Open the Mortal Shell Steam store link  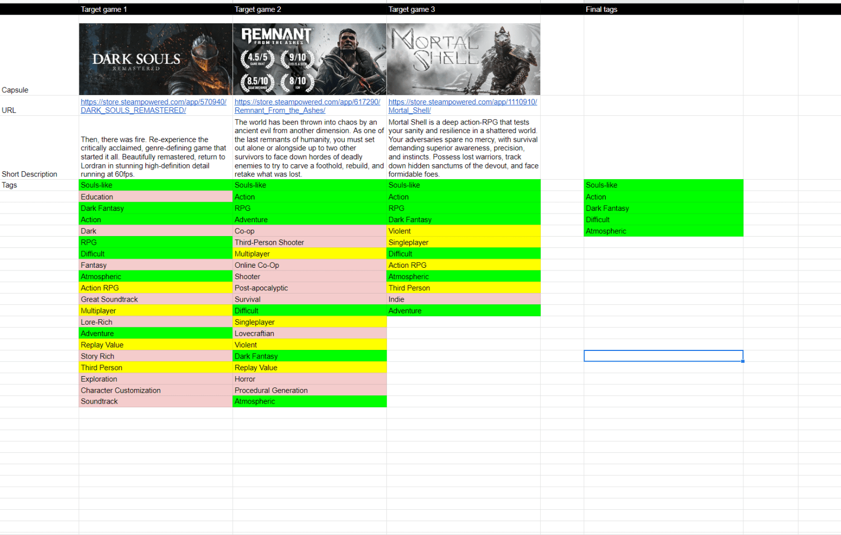[x=462, y=102]
